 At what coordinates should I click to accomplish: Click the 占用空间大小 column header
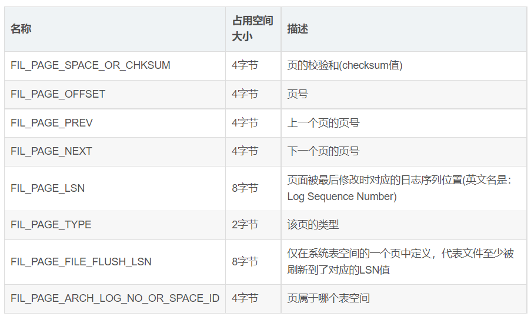[x=253, y=29]
